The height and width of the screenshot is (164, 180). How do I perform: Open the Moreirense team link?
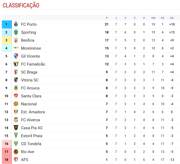(x=31, y=48)
